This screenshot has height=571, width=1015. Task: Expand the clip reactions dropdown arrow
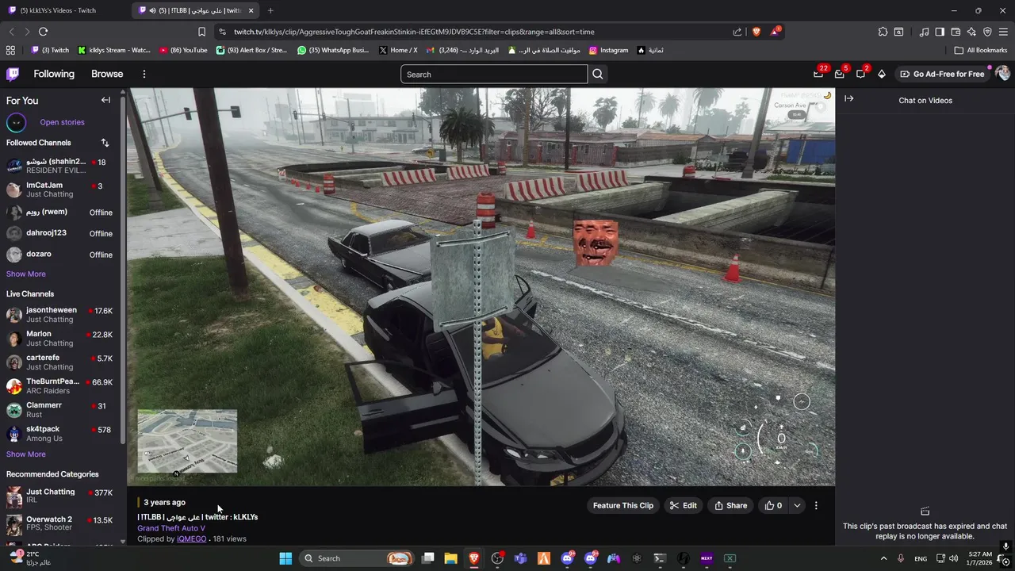pyautogui.click(x=797, y=505)
